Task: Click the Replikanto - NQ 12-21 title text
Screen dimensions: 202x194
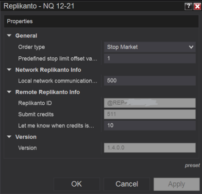Action: click(x=39, y=6)
